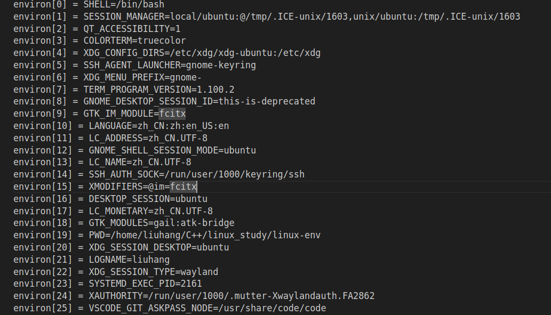Select the QT_ACCESSIBILITY=1 line

tap(97, 29)
